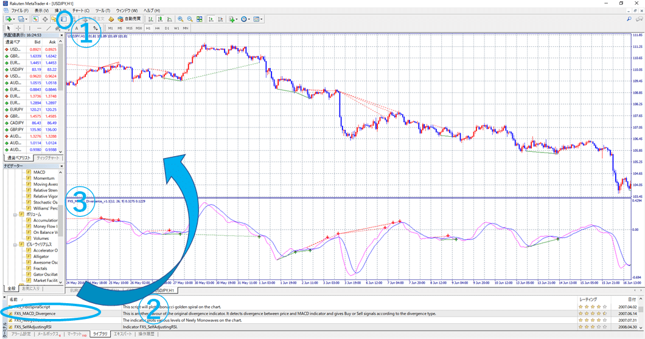The height and width of the screenshot is (339, 645).
Task: Toggle the Chart Shift icon
Action: [220, 19]
